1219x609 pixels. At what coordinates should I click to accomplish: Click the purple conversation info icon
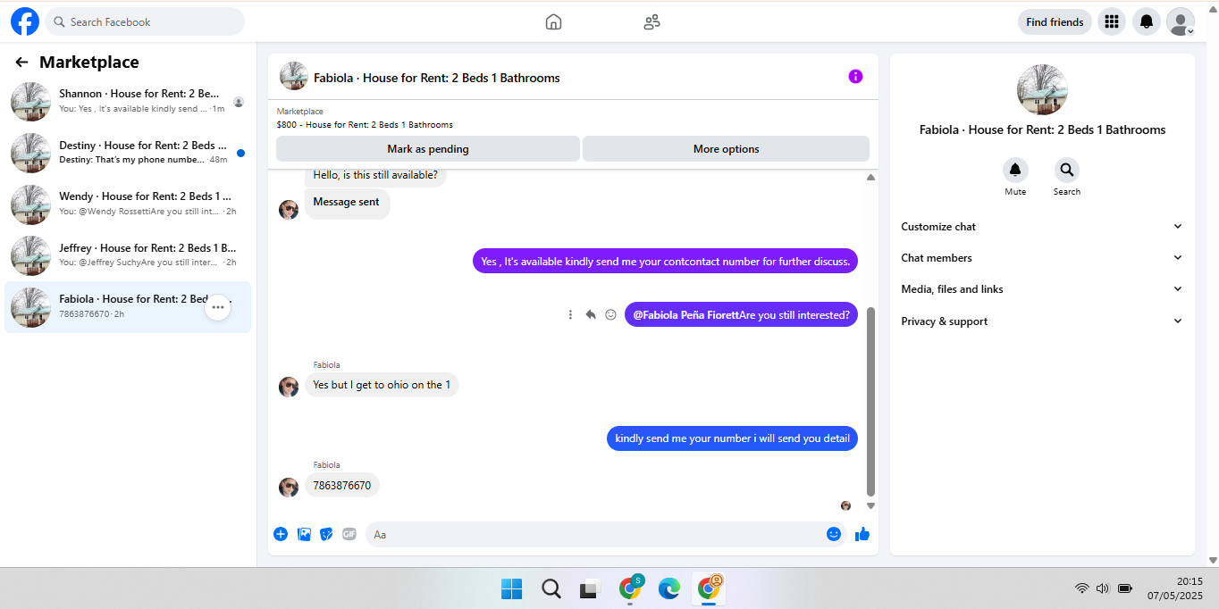coord(855,77)
